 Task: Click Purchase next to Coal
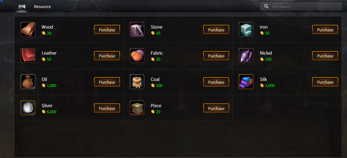point(216,82)
